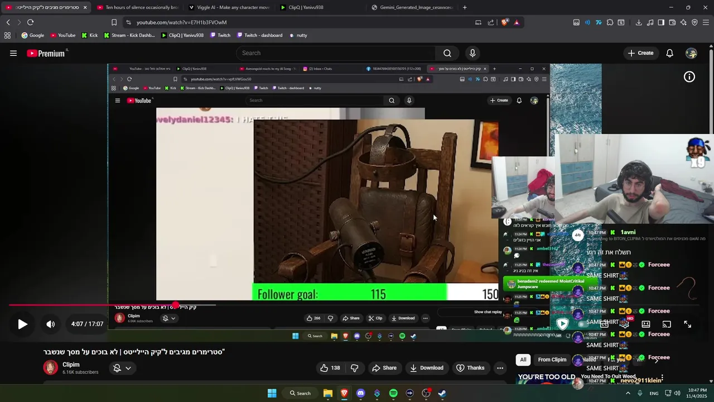Open Twitch - dashboard bookmark
Viewport: 714px width, 402px height.
259,35
